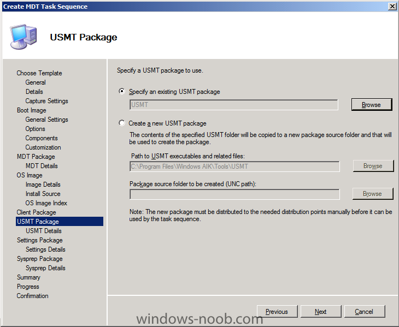Click the 'Create MDT Task Sequence' title text
This screenshot has height=327, width=399.
coord(45,7)
